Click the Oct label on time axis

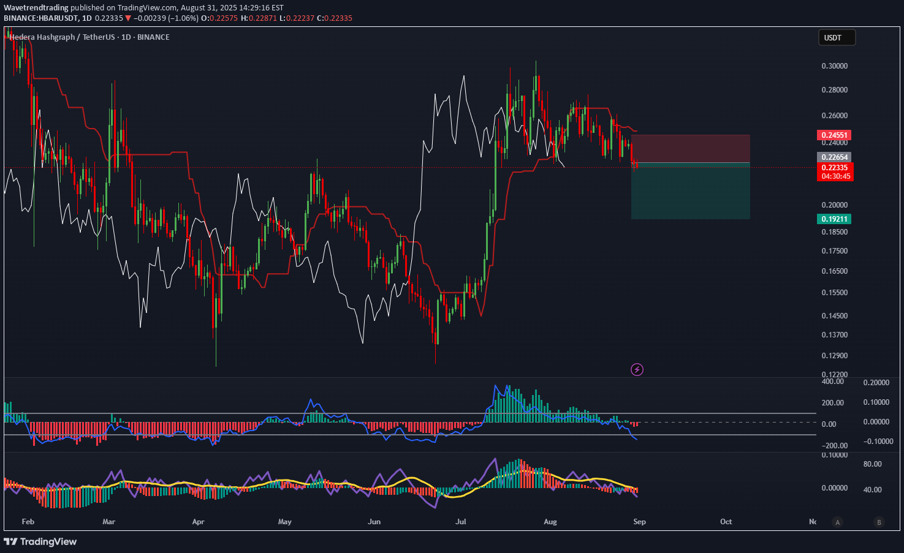click(726, 522)
